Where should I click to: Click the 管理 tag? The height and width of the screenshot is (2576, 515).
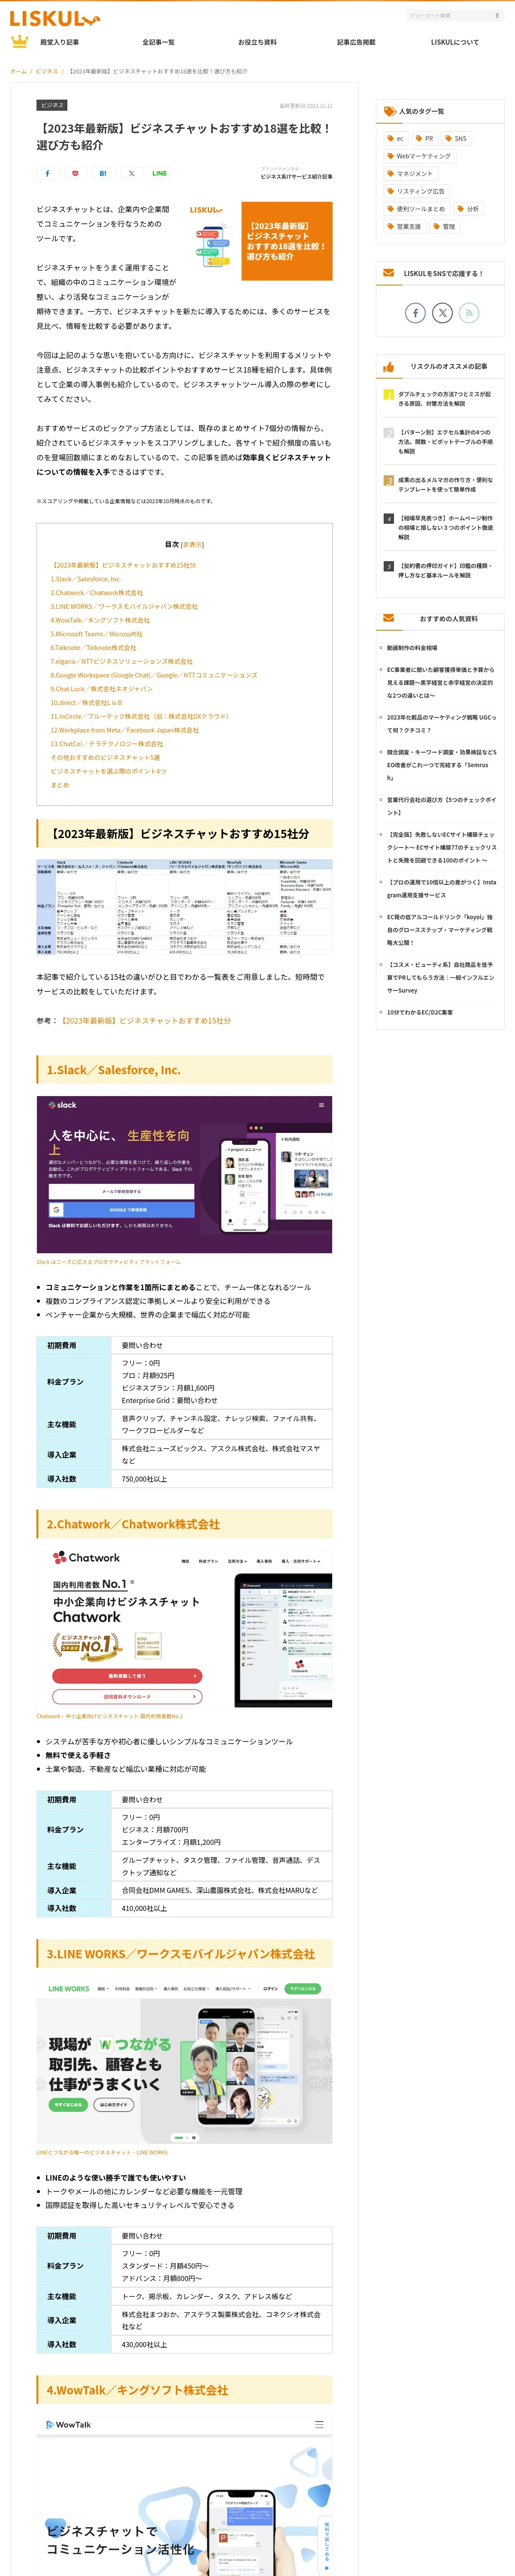(x=444, y=227)
